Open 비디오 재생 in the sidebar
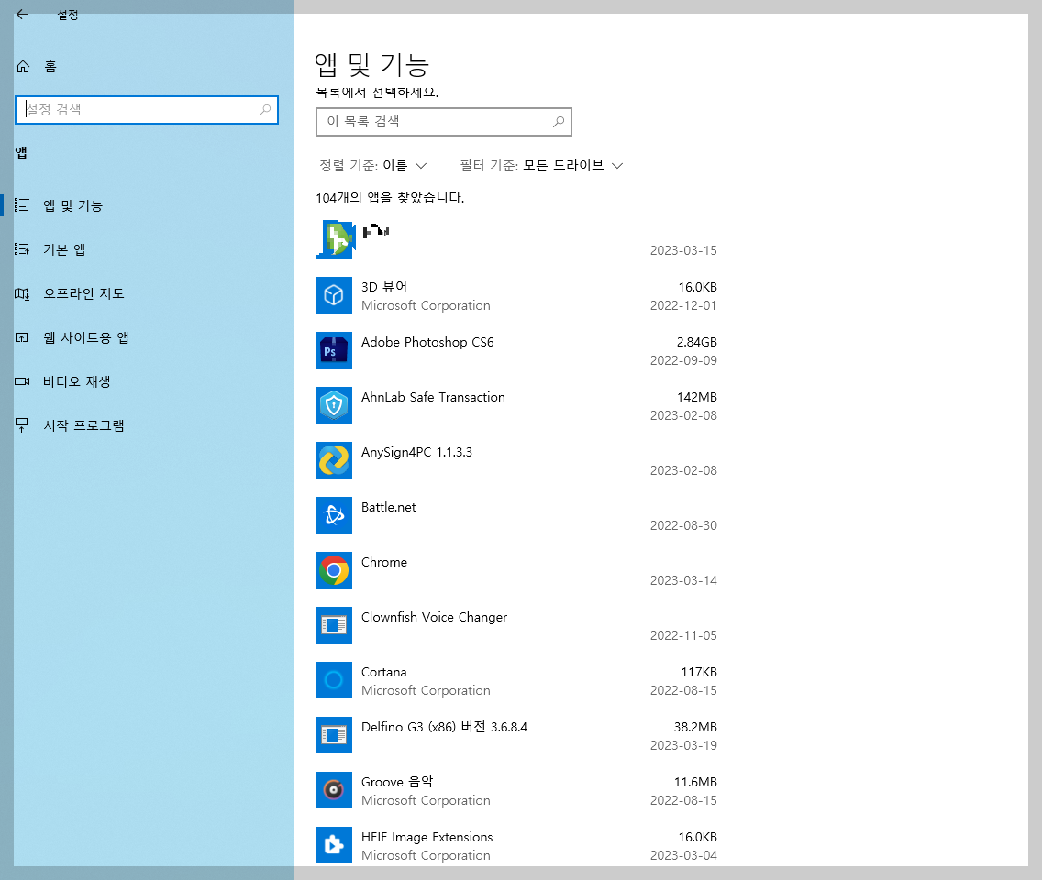This screenshot has width=1042, height=880. [x=76, y=381]
